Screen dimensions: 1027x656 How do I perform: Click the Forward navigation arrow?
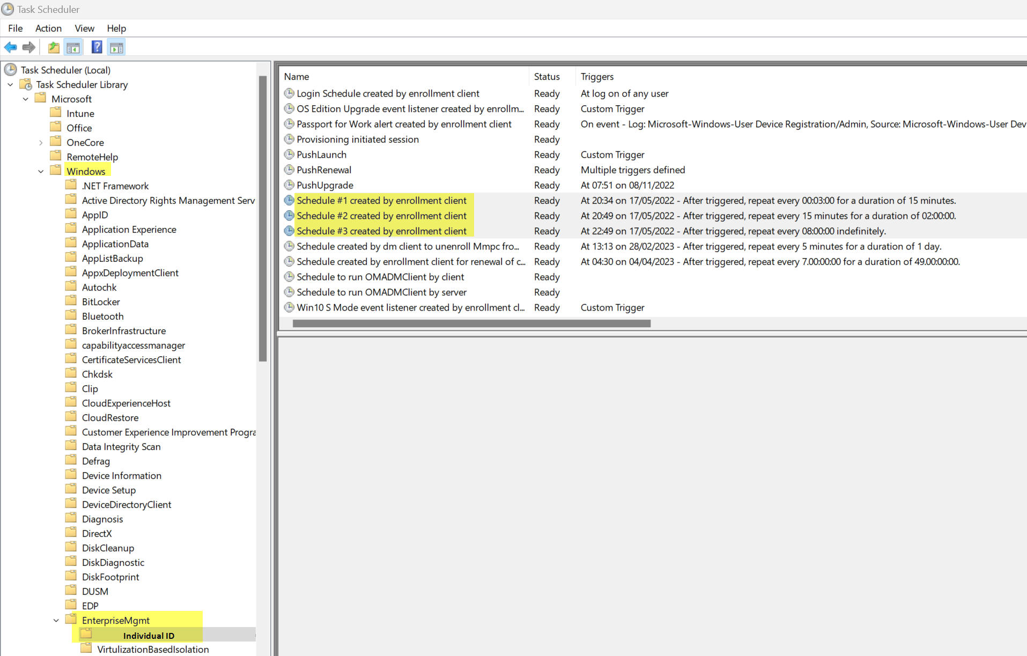point(28,47)
